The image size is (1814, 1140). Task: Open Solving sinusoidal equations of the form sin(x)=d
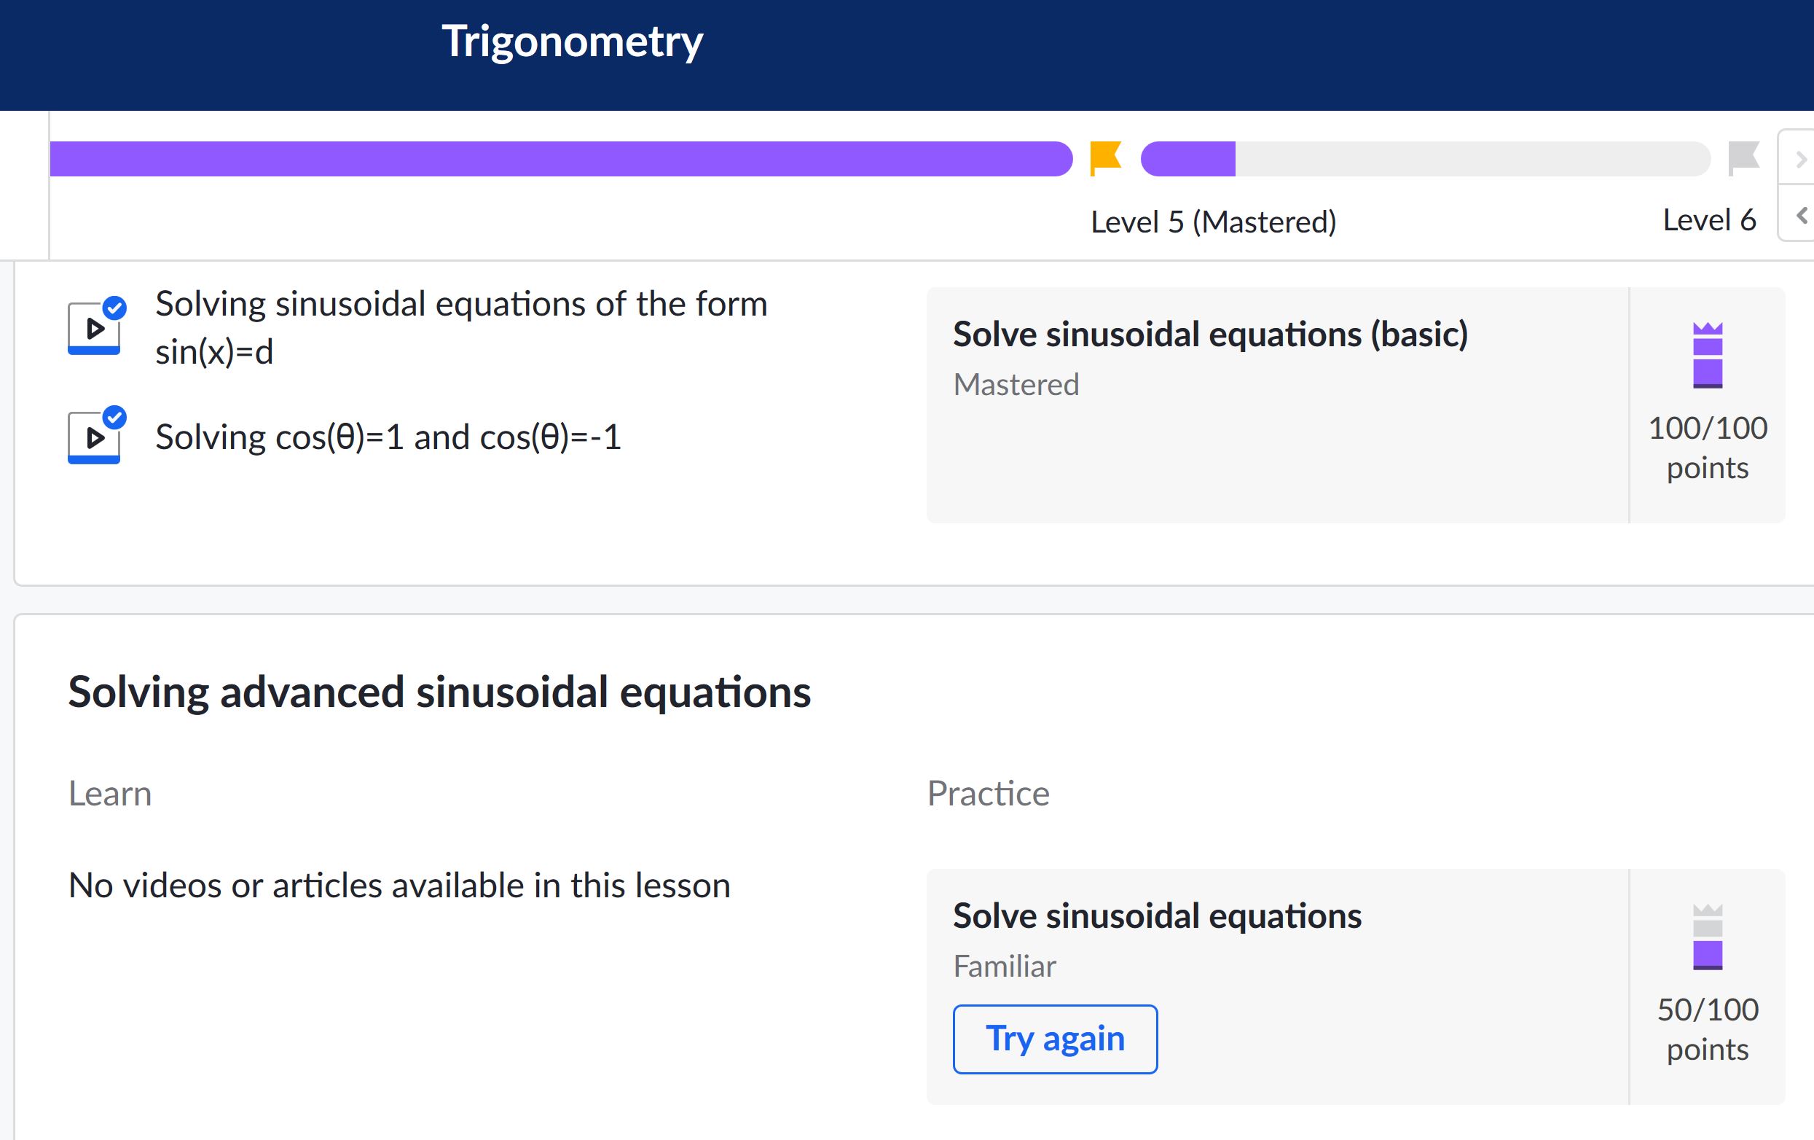(461, 327)
